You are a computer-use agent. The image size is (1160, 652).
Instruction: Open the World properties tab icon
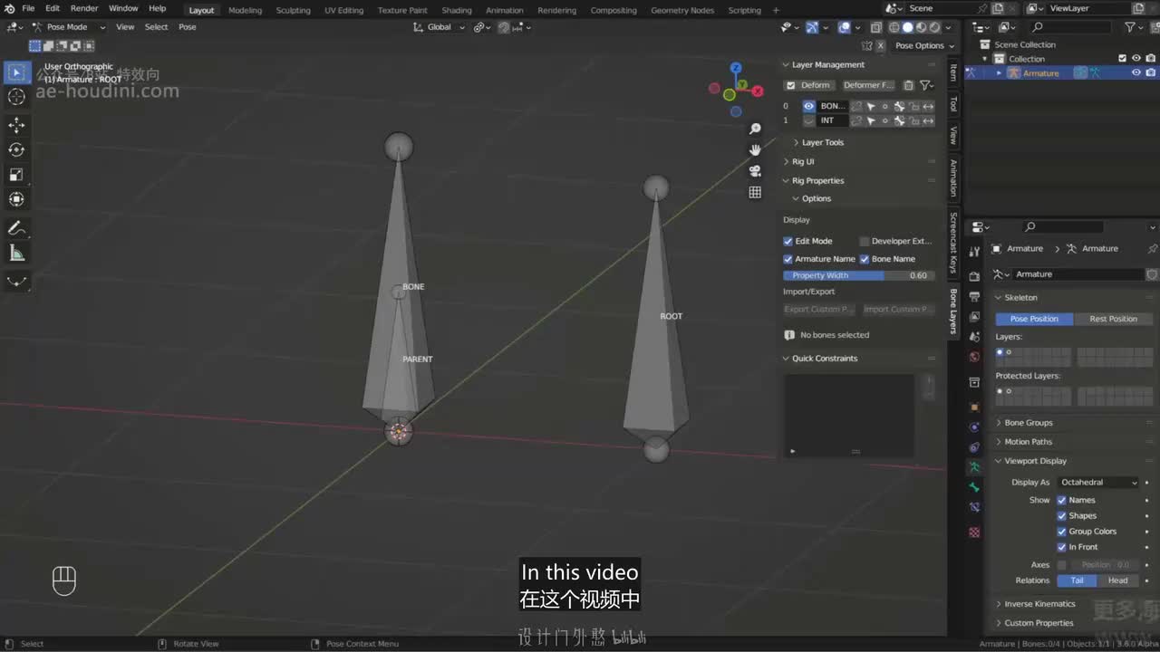point(974,357)
